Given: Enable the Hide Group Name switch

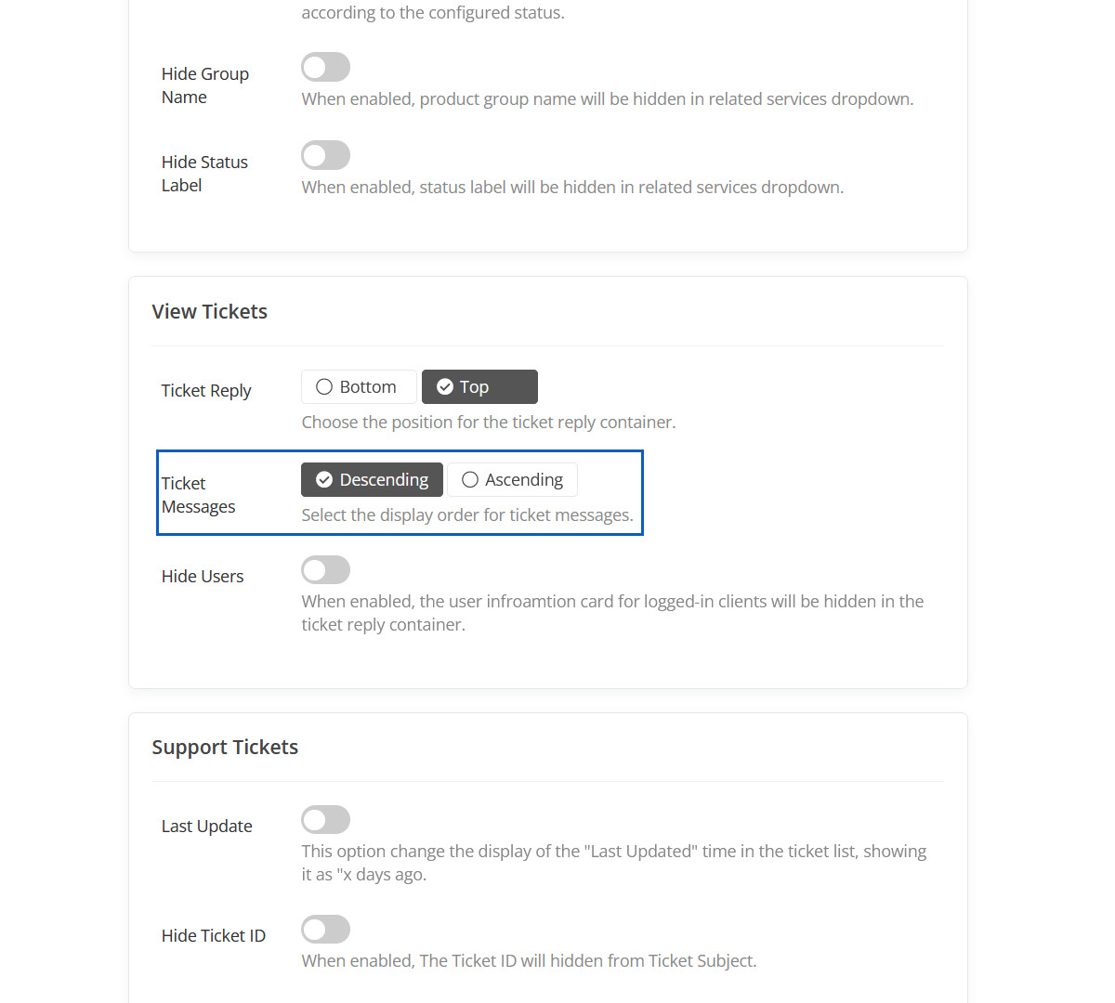Looking at the screenshot, I should click(325, 68).
